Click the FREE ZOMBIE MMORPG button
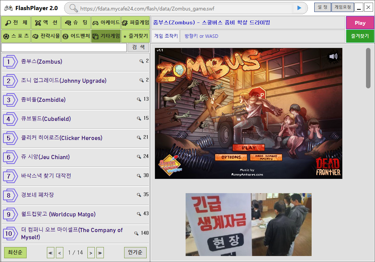This screenshot has width=375, height=262. (x=266, y=157)
